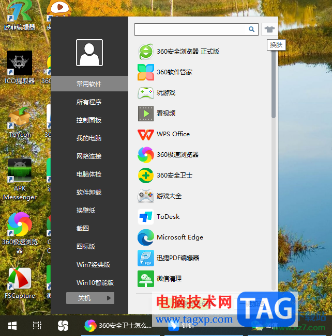Click the pinwheel icon on taskbar

[63, 326]
